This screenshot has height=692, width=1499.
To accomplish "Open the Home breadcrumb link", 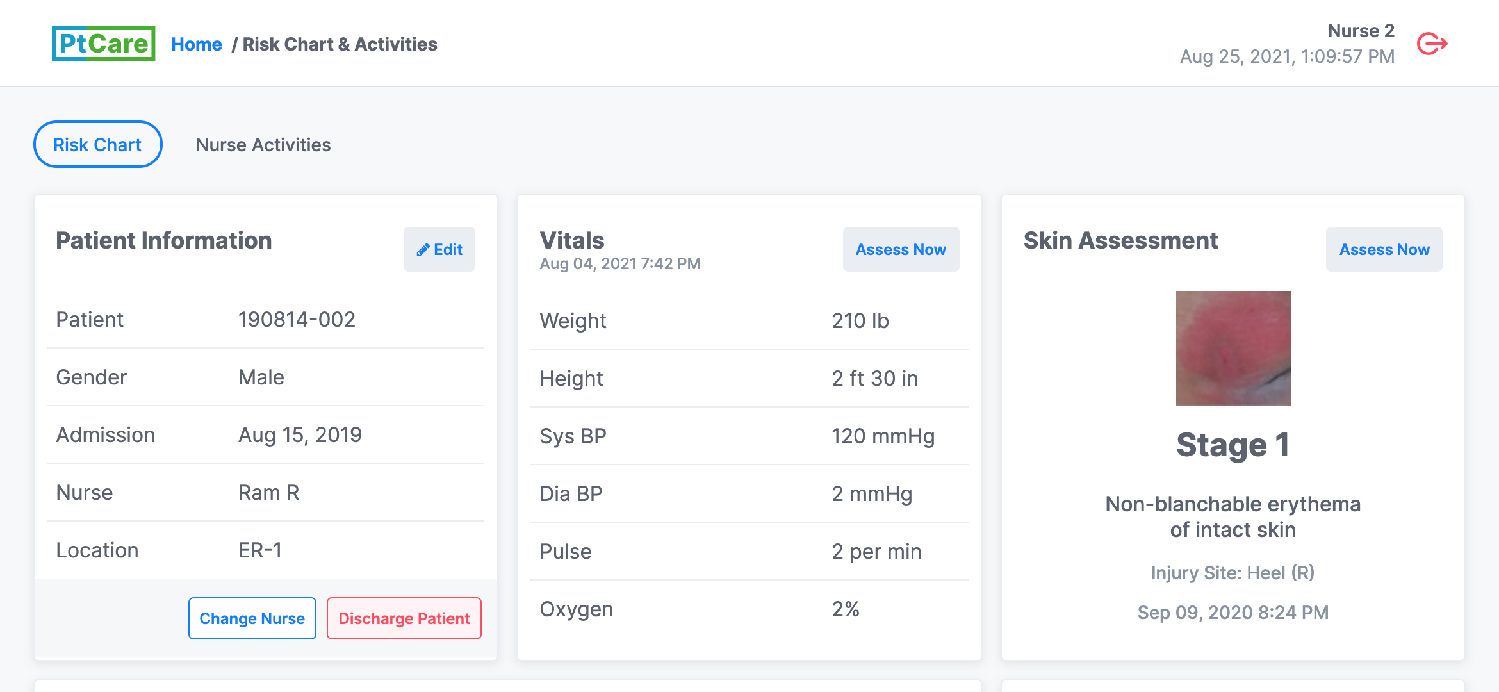I will [x=196, y=44].
